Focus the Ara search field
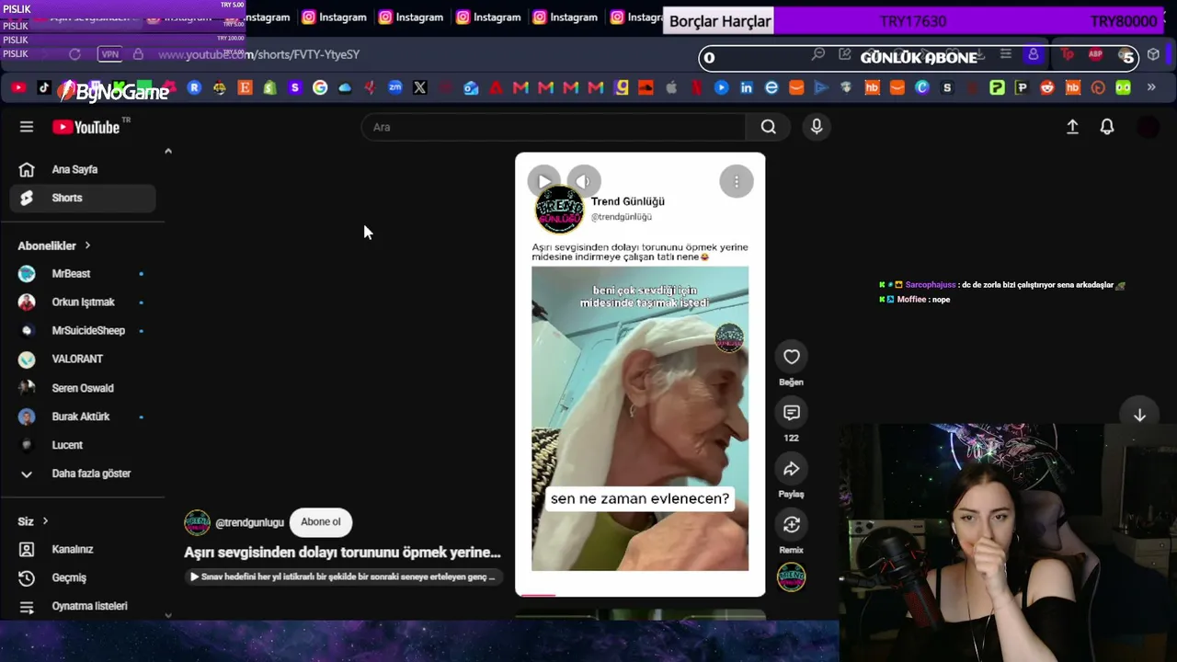The height and width of the screenshot is (662, 1177). click(x=554, y=127)
